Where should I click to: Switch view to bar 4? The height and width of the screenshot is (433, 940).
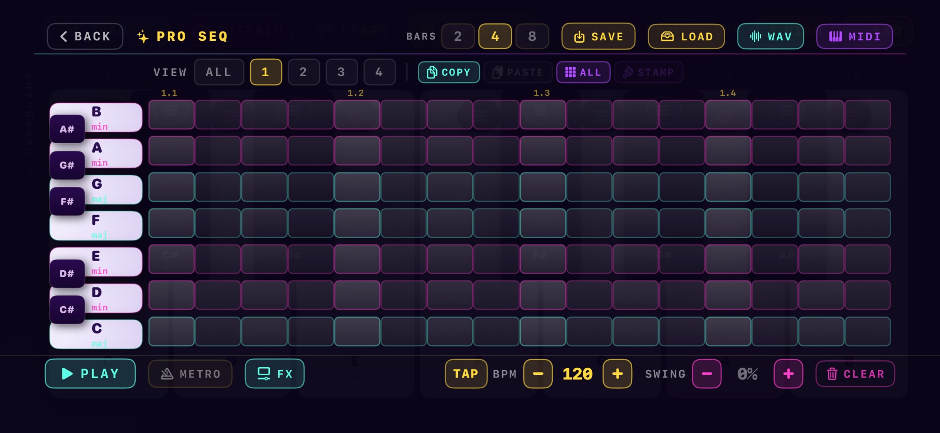click(379, 72)
